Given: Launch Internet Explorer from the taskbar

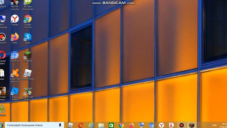Looking at the screenshot, I should pyautogui.click(x=91, y=125).
